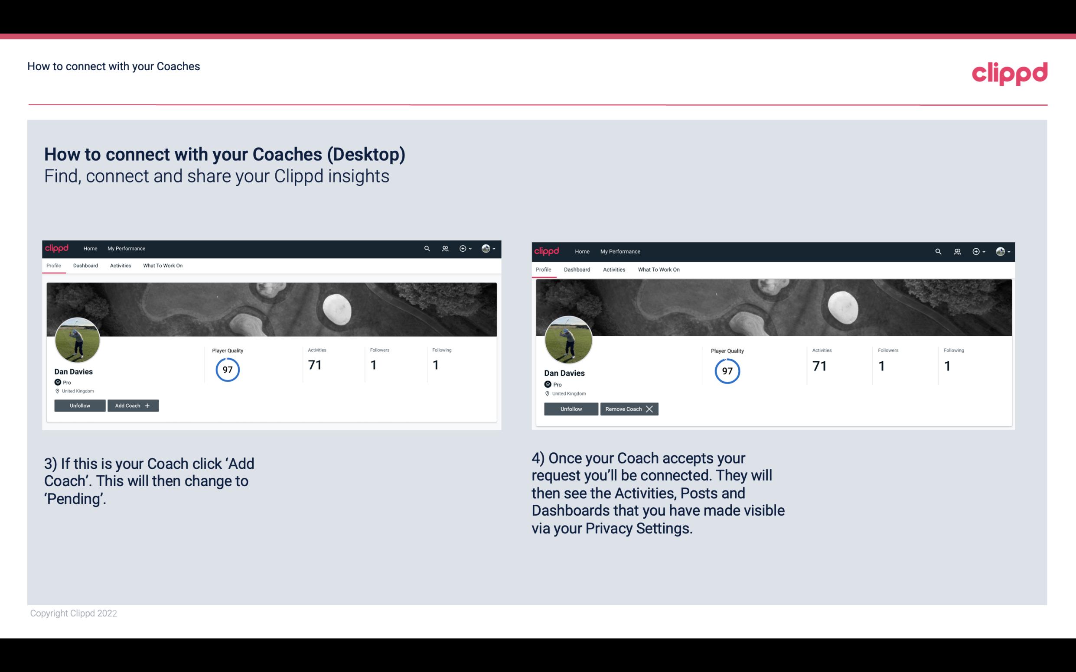Click 'Add Coach' button on left profile
Image resolution: width=1076 pixels, height=672 pixels.
[x=132, y=405]
